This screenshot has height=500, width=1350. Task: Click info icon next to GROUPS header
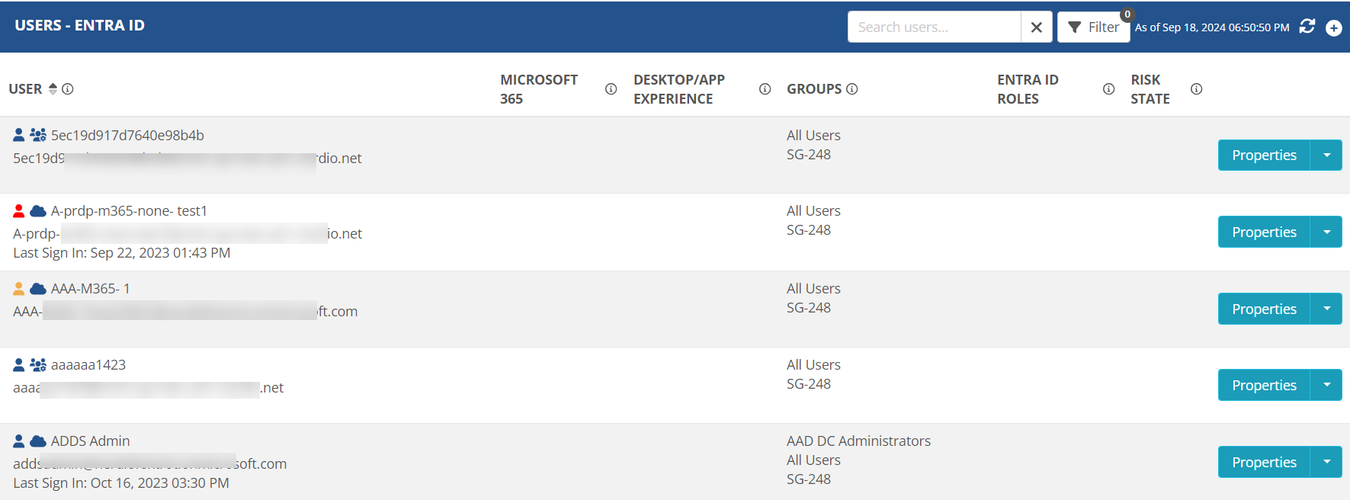coord(852,88)
